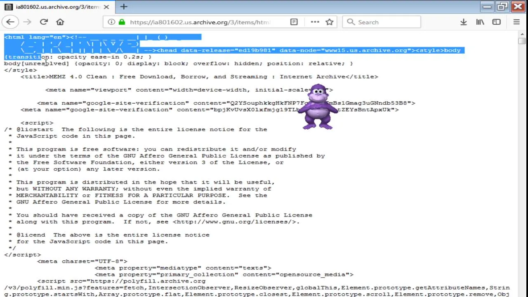
Task: Click the URL 'http://www.gnu.org/licenses/'
Action: point(234,222)
